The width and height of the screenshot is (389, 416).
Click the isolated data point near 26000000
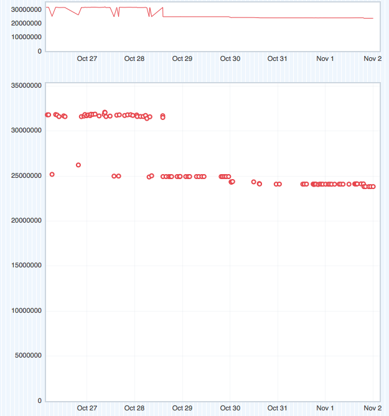[78, 165]
